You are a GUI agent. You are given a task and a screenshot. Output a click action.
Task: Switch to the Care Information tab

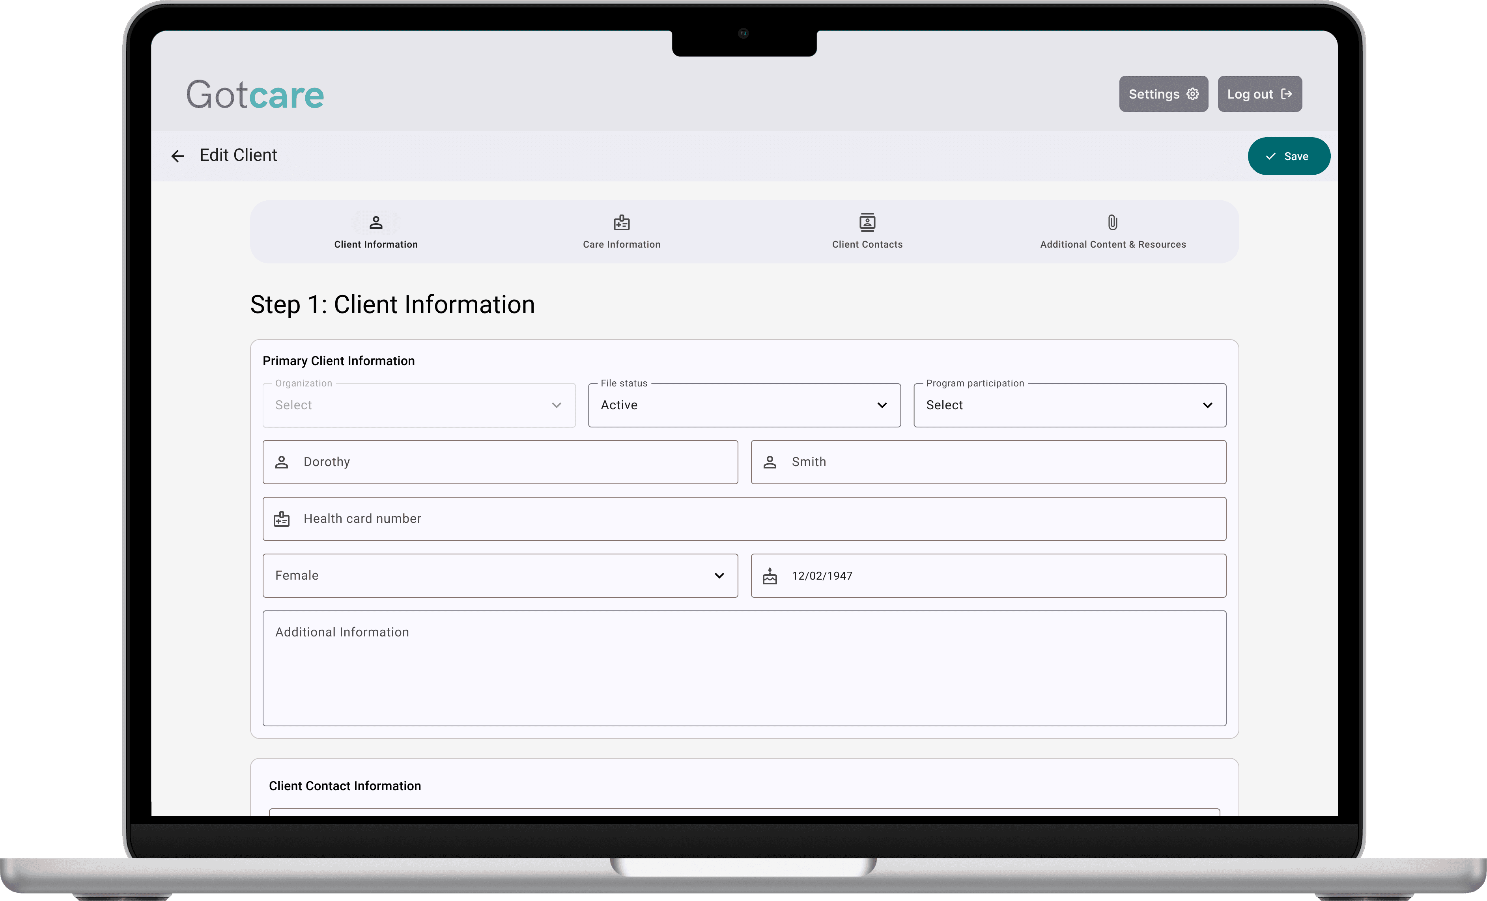click(622, 232)
